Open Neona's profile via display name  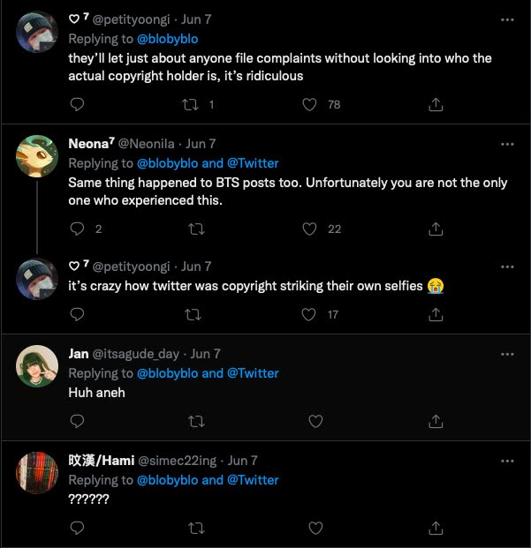coord(90,144)
